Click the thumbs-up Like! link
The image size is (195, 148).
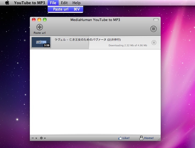pyautogui.click(x=124, y=138)
